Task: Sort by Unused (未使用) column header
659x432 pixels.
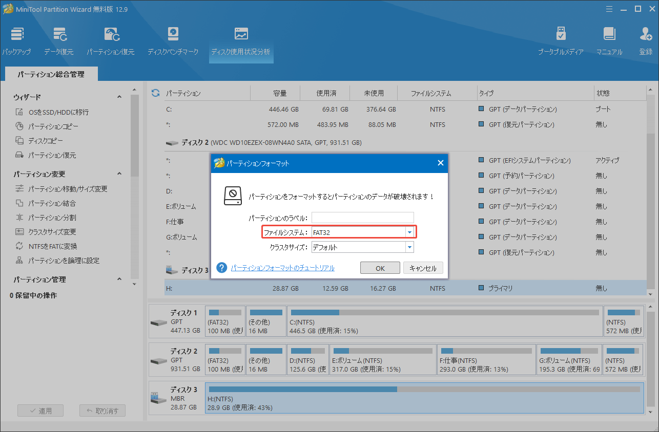Action: click(374, 94)
